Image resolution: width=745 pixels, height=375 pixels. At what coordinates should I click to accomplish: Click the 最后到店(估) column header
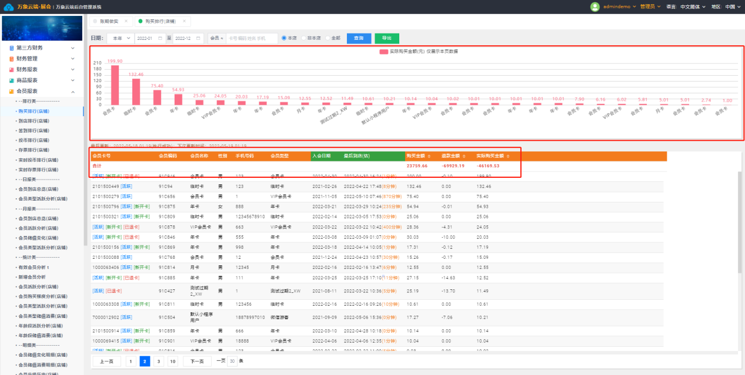click(x=356, y=156)
